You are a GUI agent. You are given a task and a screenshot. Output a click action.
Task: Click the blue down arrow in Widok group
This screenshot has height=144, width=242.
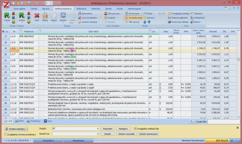tap(149, 22)
